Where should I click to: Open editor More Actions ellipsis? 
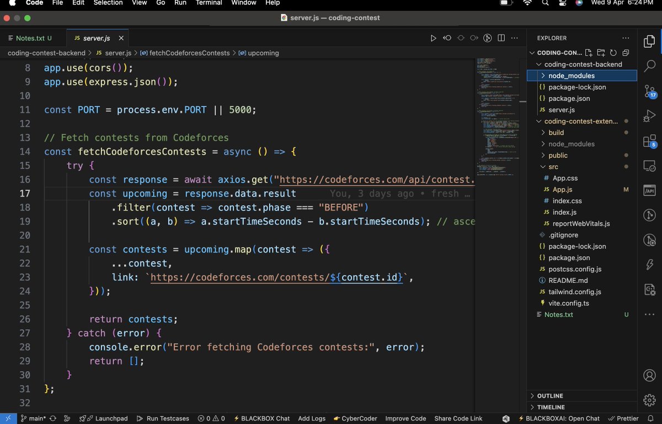tap(515, 38)
